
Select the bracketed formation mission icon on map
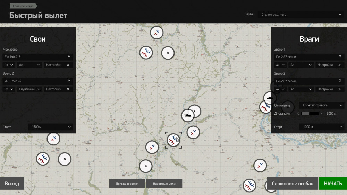(173, 140)
